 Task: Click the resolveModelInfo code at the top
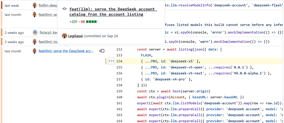coord(224,5)
